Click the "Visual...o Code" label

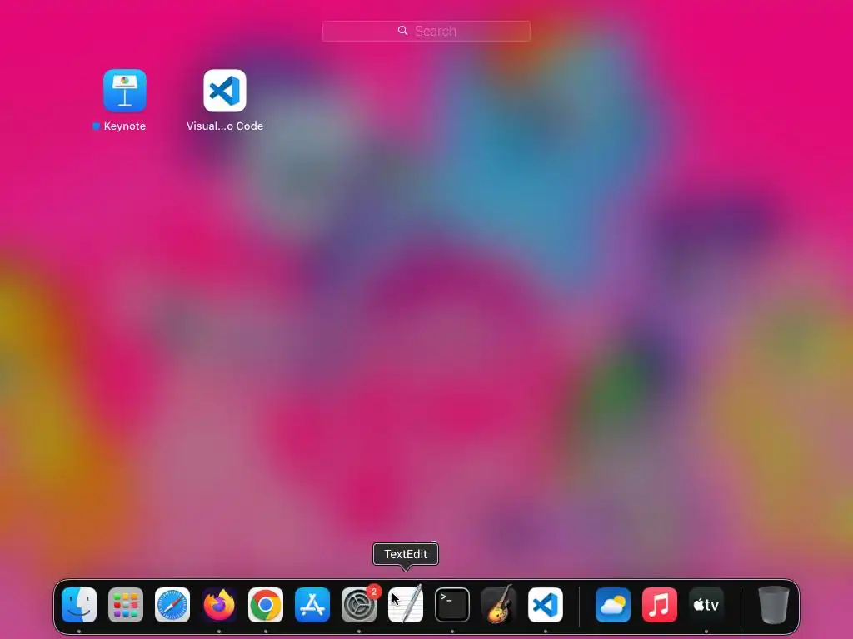pos(225,126)
